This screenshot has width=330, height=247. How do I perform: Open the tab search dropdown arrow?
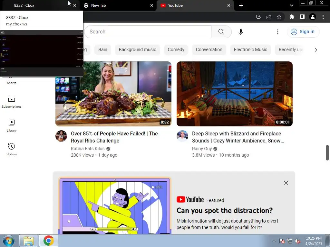pos(291,5)
